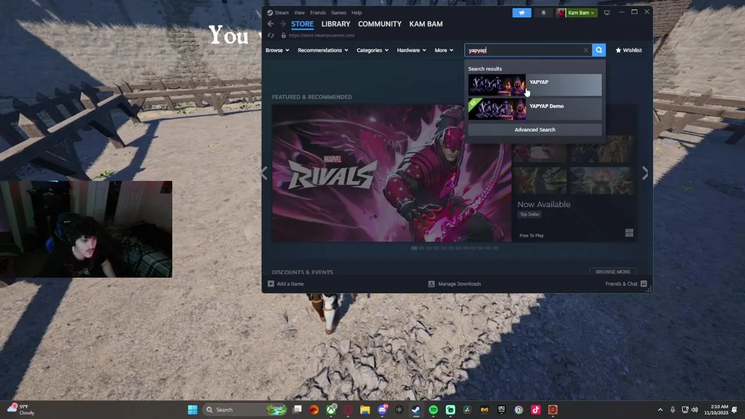
Task: Click the Advanced Search button
Action: click(x=535, y=130)
